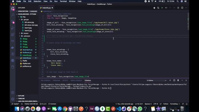The image size is (199, 112).
Task: Select the Terminal panel tab
Action: tap(88, 81)
